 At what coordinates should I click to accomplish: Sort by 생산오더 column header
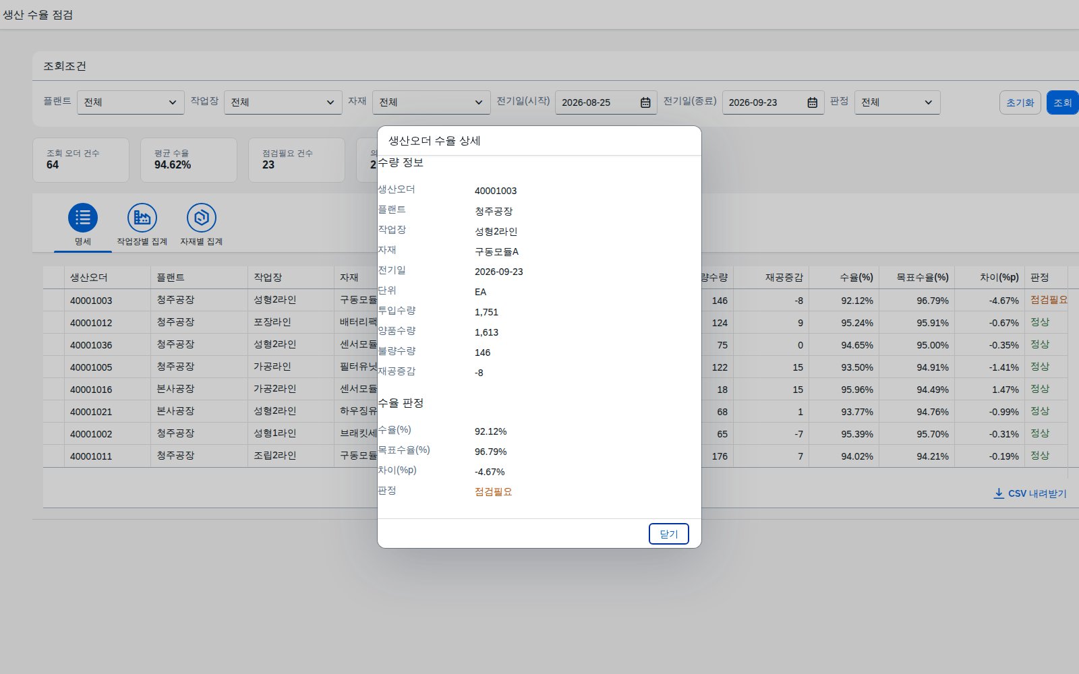(x=107, y=277)
